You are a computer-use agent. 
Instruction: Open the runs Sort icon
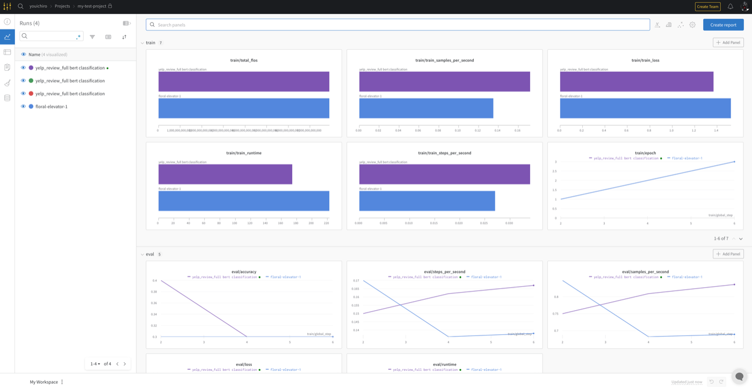(124, 37)
